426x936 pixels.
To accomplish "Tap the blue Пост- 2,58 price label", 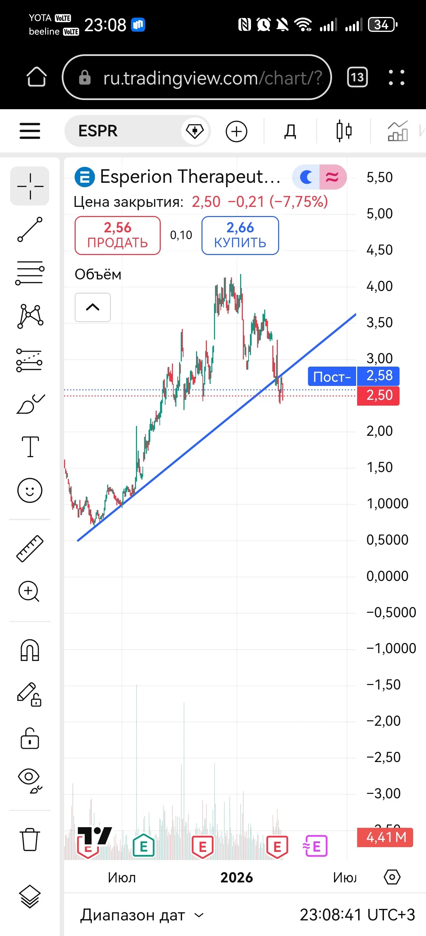I will click(x=354, y=376).
